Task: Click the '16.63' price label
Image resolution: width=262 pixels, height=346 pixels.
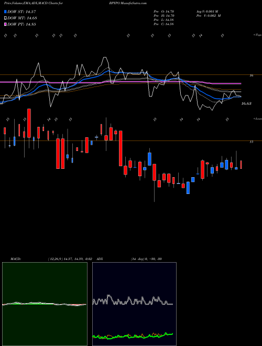Action: 246,103
